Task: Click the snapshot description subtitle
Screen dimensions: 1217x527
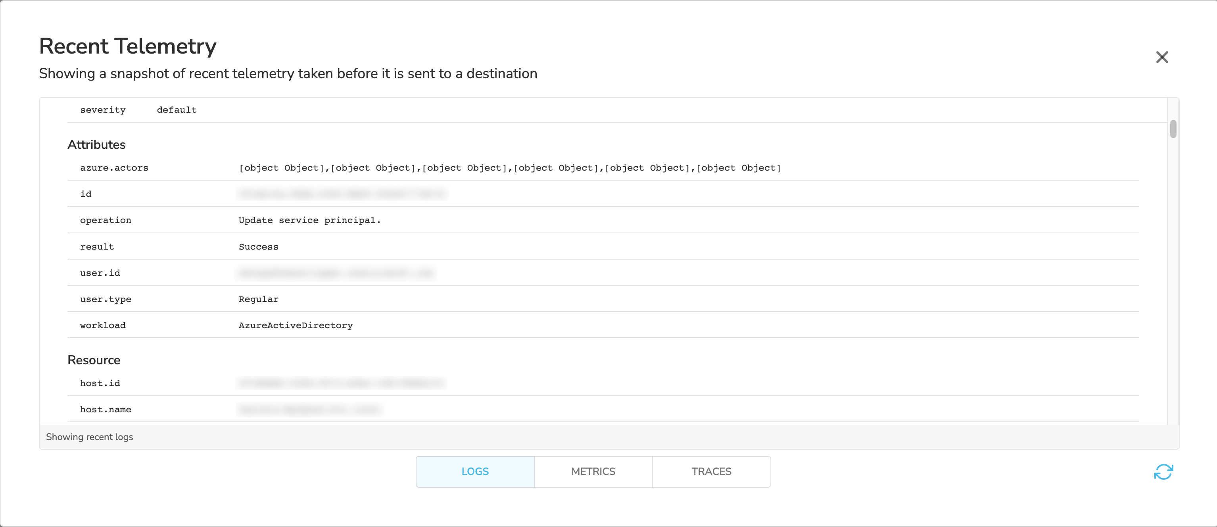Action: coord(288,74)
